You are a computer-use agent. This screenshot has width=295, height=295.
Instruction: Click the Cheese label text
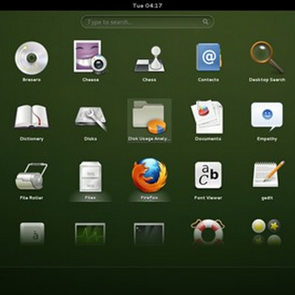coord(90,80)
